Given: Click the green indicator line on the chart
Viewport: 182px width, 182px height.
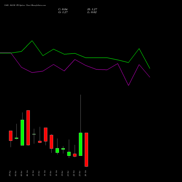Looking at the screenshot, I should [x=75, y=54].
